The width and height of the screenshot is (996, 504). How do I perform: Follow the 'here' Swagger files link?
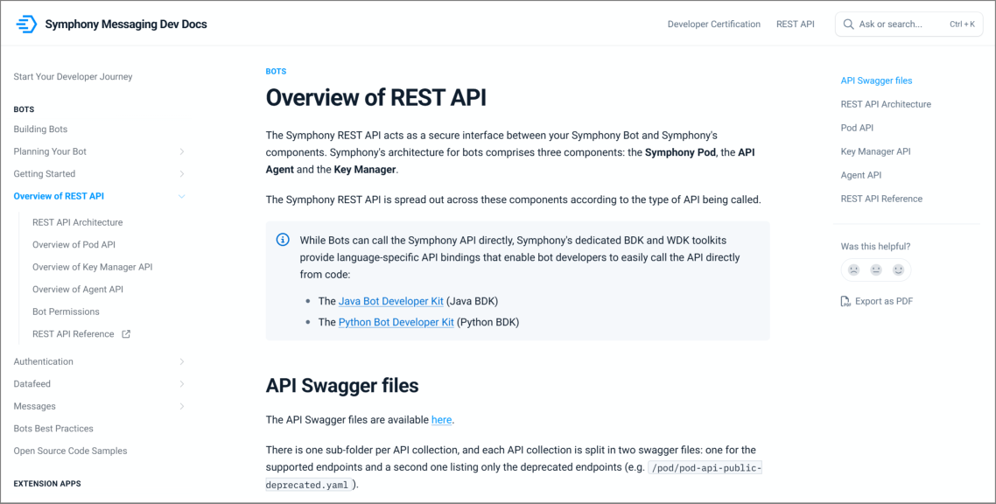coord(441,420)
